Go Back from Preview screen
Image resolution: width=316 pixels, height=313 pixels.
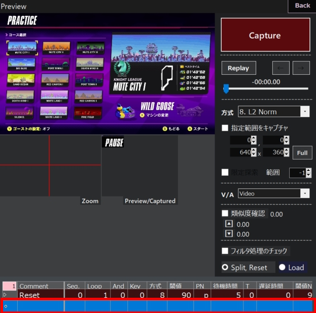(302, 6)
